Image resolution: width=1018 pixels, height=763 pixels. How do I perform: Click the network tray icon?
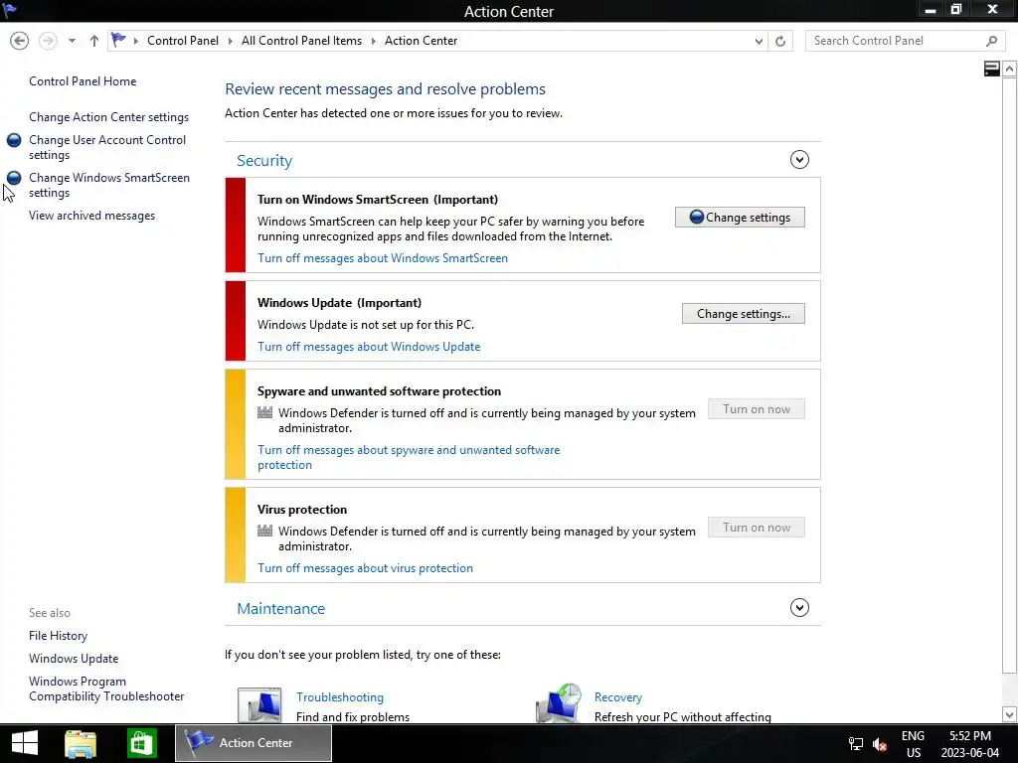tap(856, 744)
